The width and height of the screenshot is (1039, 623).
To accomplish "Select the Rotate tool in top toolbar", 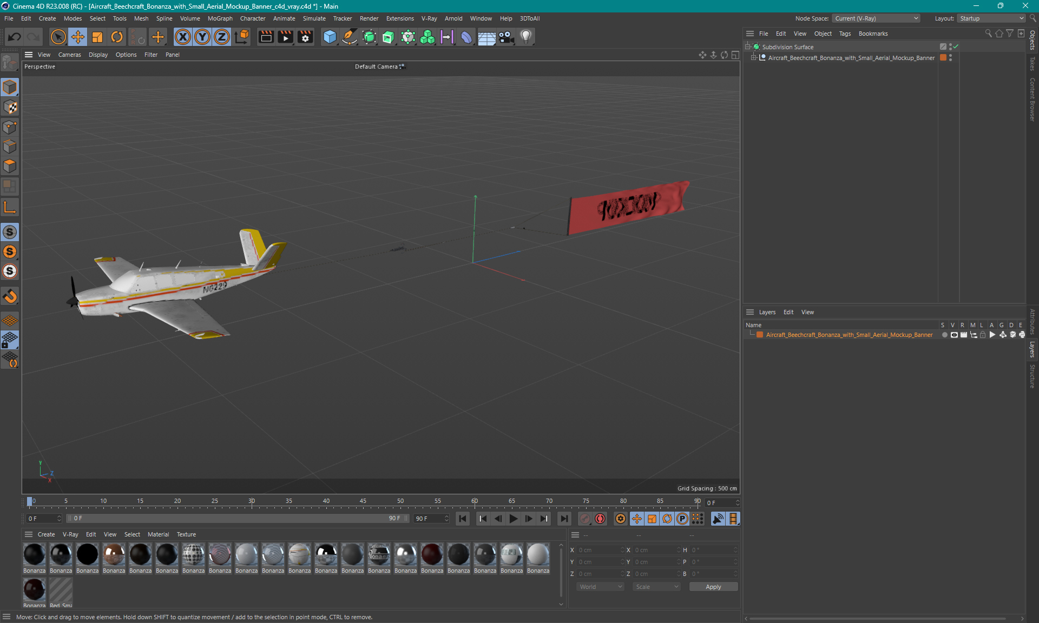I will [x=117, y=37].
